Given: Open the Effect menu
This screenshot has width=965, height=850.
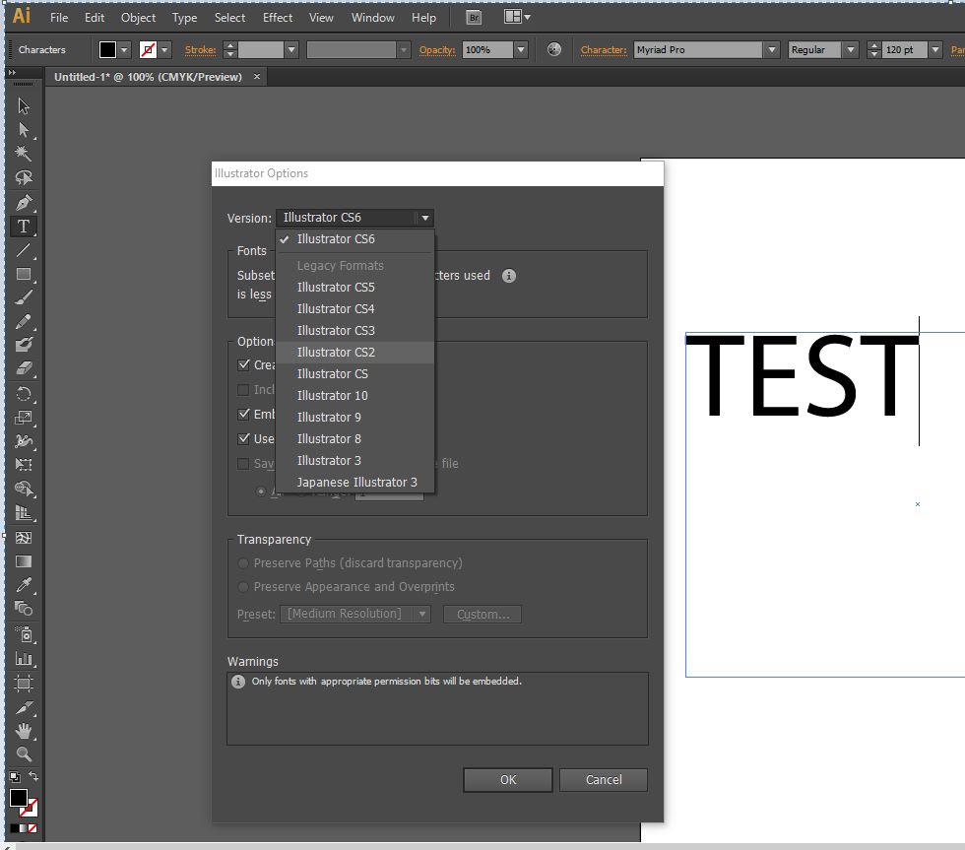Looking at the screenshot, I should (278, 18).
